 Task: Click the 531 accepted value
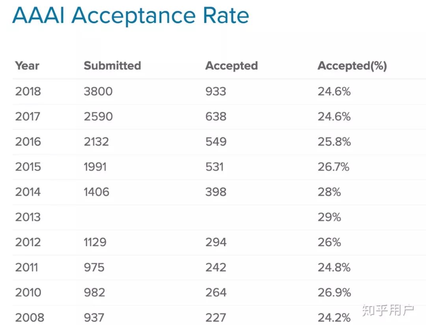pos(214,167)
